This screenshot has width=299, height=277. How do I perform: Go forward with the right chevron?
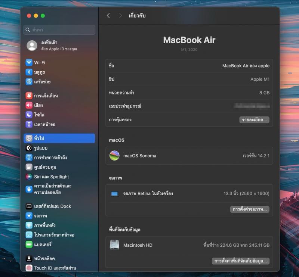coord(120,16)
